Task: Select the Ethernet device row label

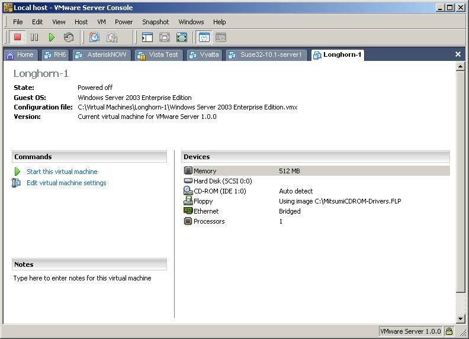Action: pos(206,211)
